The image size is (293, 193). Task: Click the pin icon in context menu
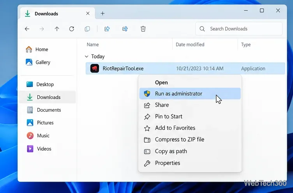click(x=147, y=117)
